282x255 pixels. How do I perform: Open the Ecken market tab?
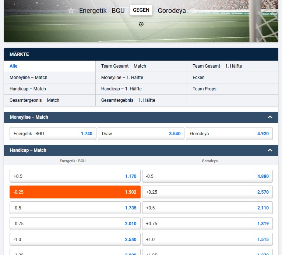(233, 78)
